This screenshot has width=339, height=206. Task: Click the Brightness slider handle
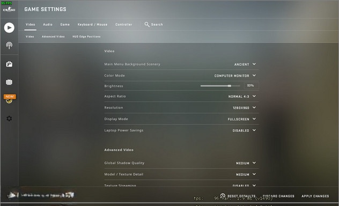[230, 86]
